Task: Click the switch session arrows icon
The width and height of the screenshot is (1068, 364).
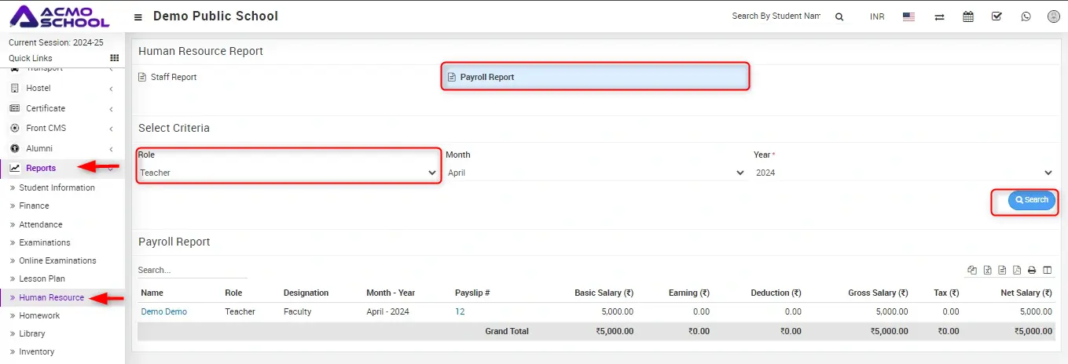Action: 939,16
